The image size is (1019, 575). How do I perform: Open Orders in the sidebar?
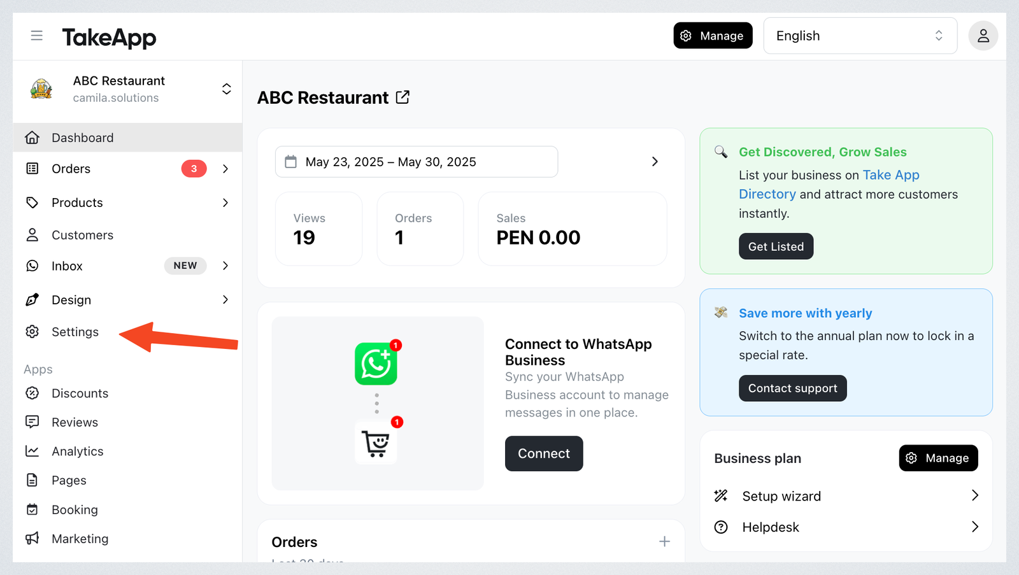127,169
